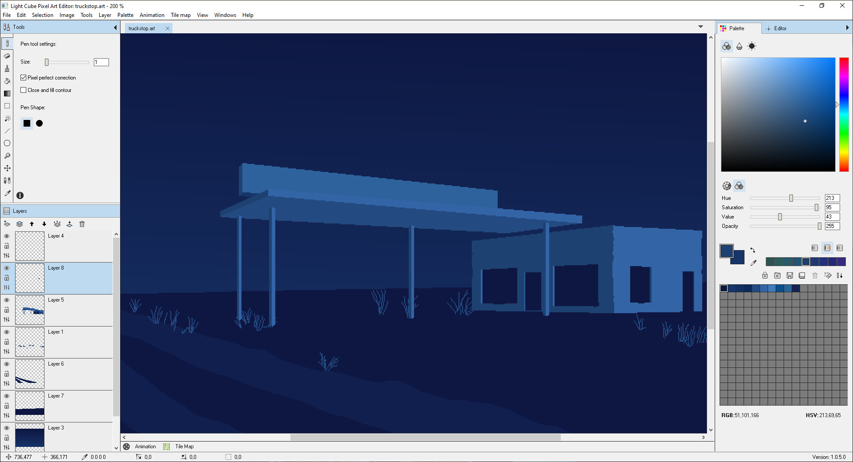Switch to the Editor tab
This screenshot has width=853, height=462.
[781, 28]
